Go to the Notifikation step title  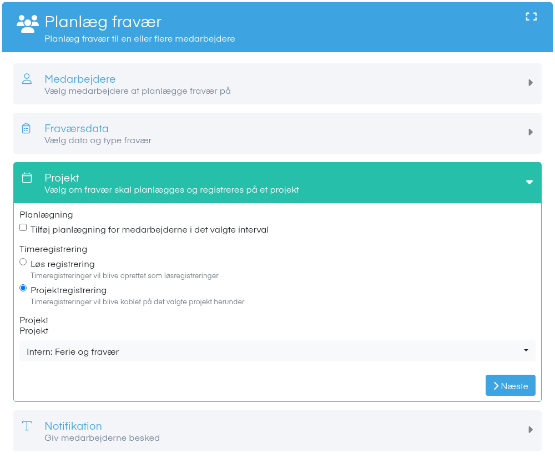(73, 426)
